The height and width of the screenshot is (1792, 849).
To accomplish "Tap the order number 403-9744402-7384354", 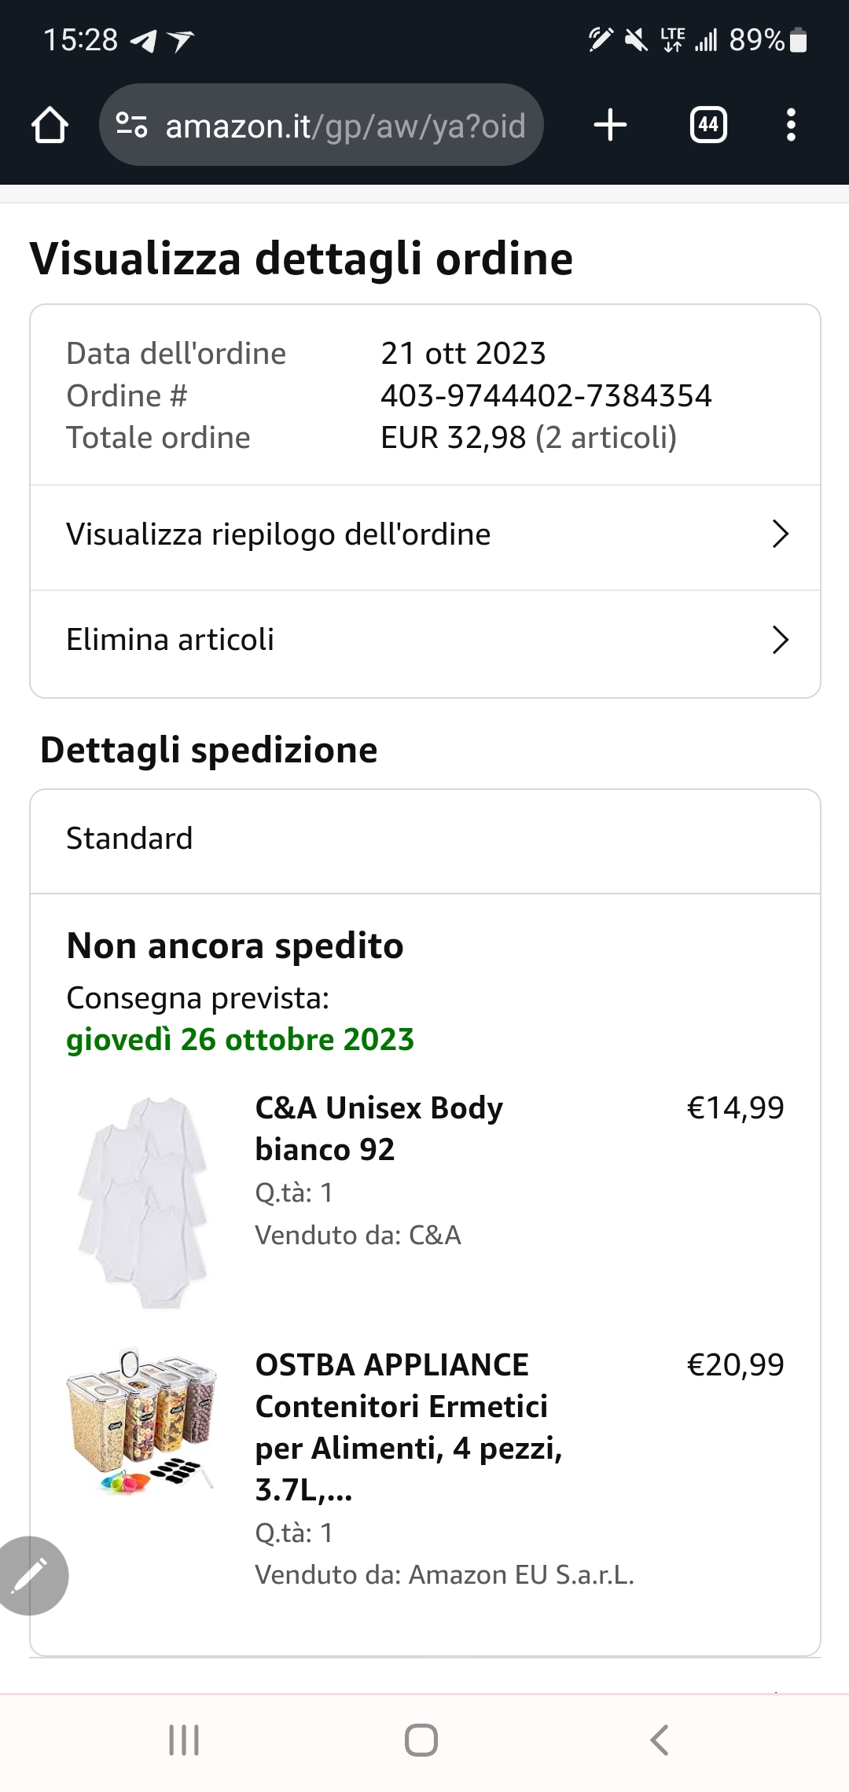I will pyautogui.click(x=546, y=395).
